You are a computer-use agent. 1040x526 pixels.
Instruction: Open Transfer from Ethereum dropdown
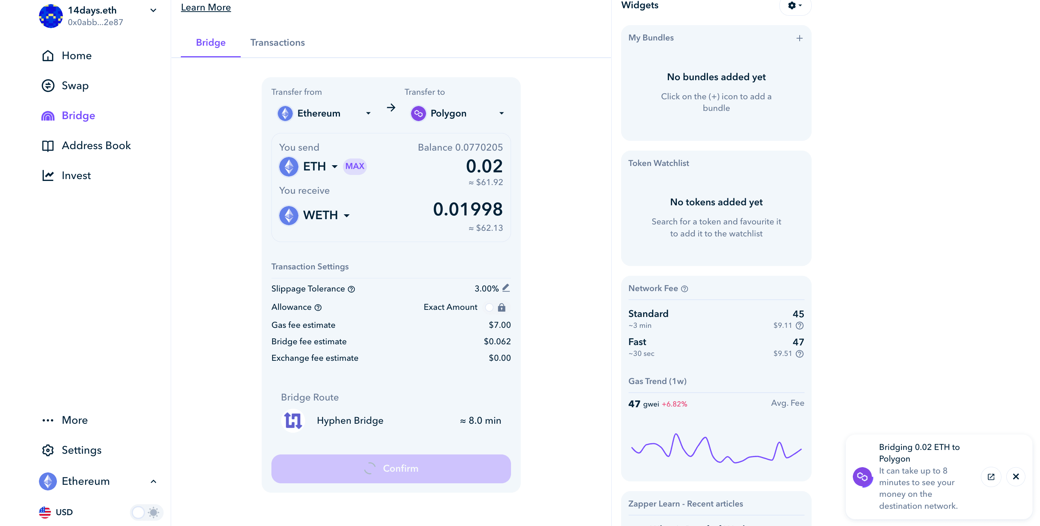324,113
